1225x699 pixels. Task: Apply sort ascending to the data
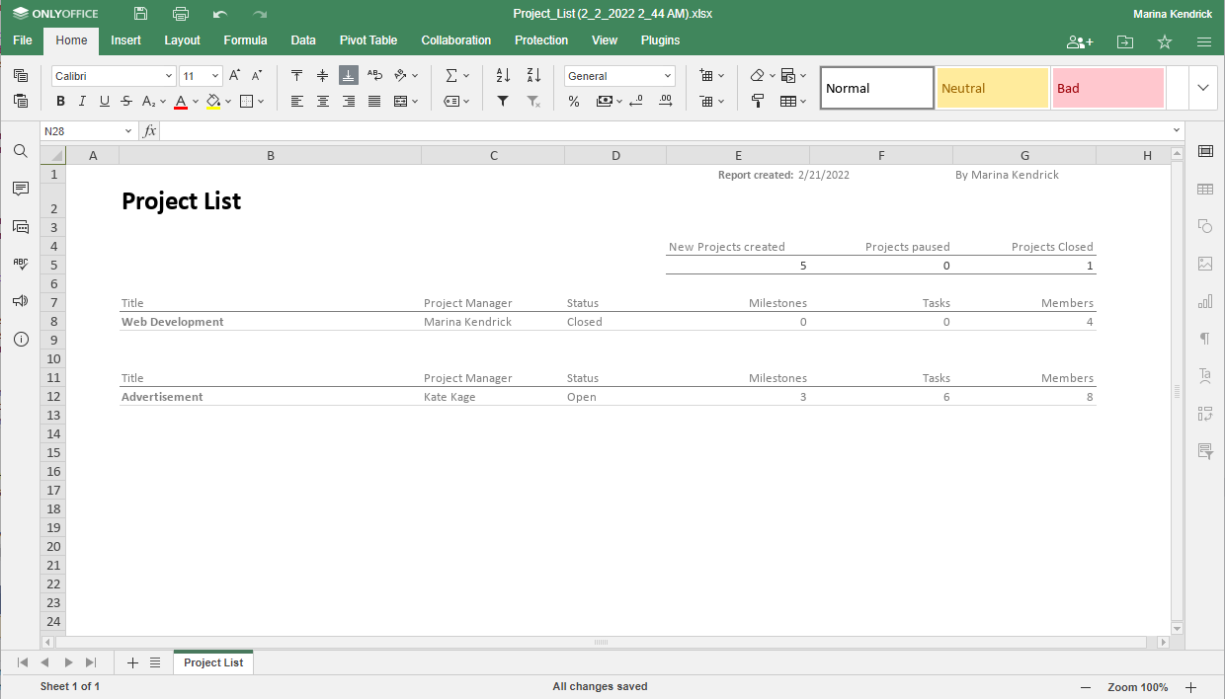[502, 75]
